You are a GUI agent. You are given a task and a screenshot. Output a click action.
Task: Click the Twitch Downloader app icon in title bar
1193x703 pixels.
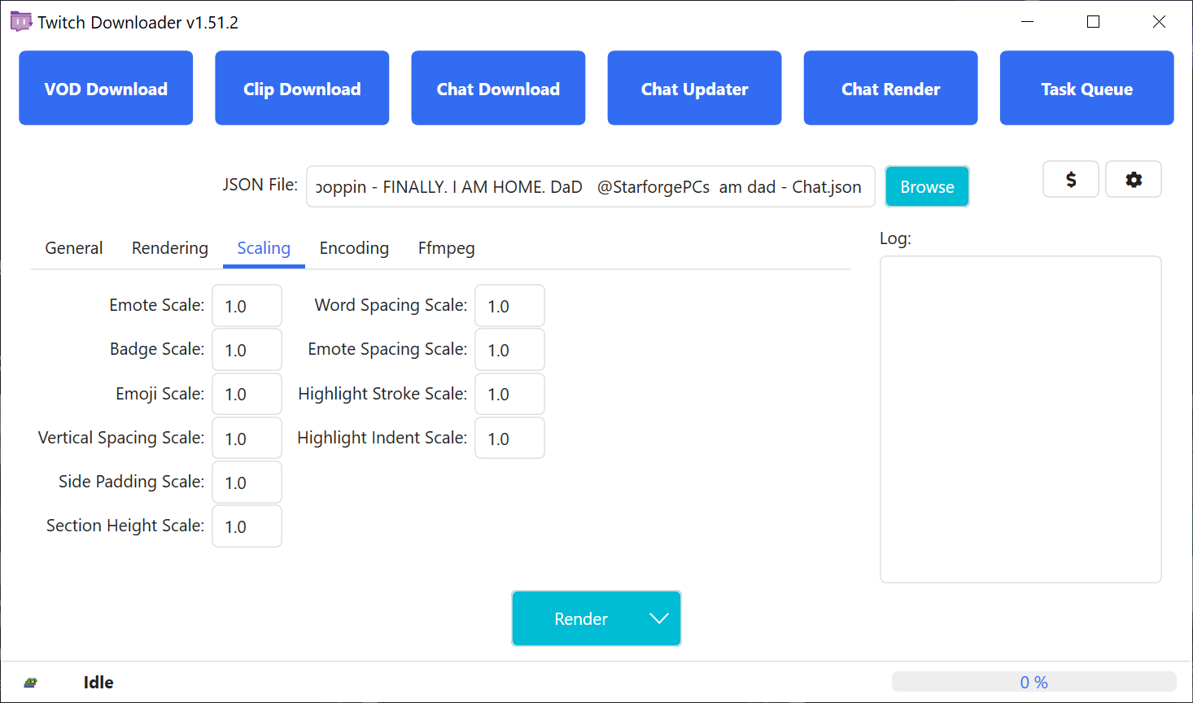[x=21, y=22]
